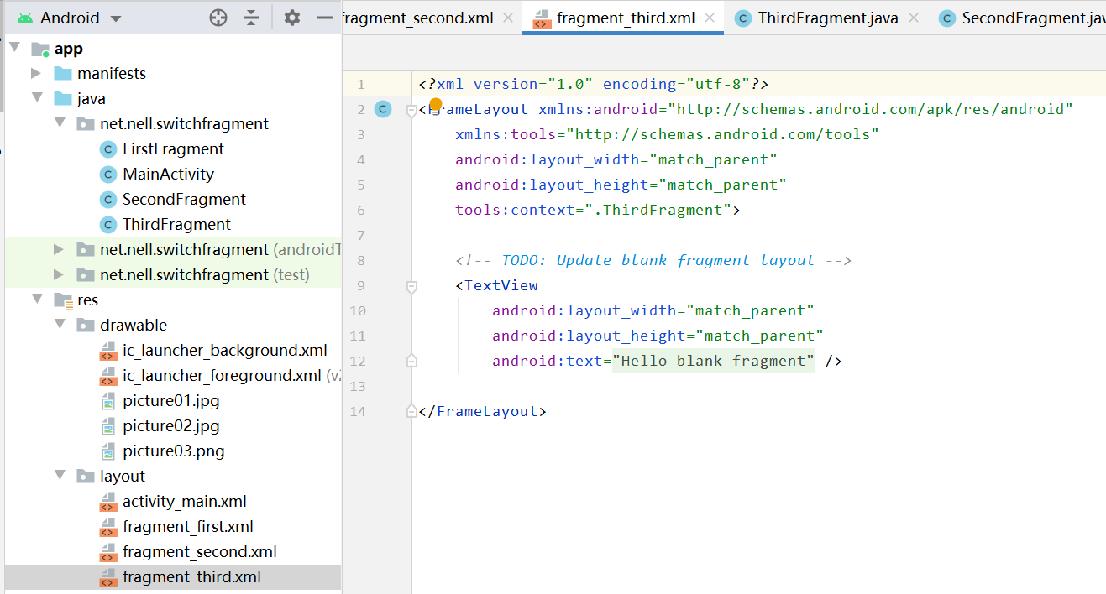Click the TextView tag name on line 9
This screenshot has width=1106, height=594.
click(x=501, y=285)
